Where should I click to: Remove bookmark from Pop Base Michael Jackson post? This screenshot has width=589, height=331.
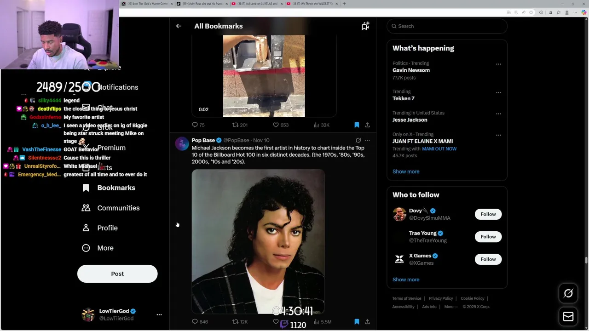click(357, 322)
